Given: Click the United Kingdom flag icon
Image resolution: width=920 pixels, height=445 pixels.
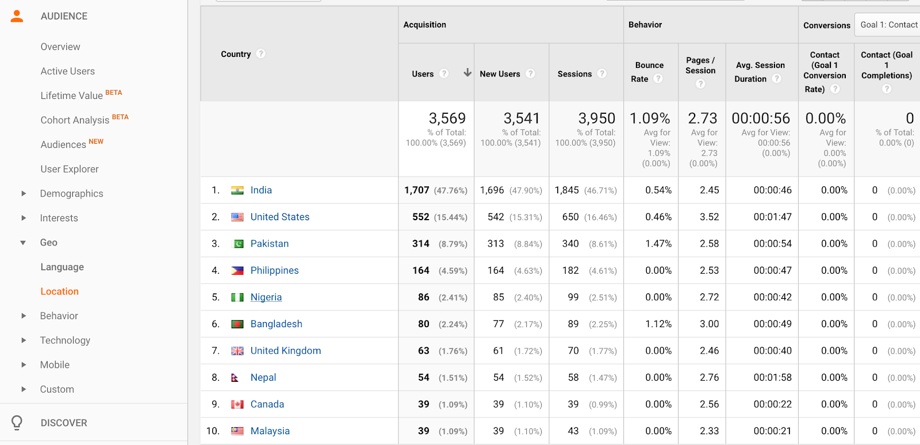Looking at the screenshot, I should click(x=237, y=351).
